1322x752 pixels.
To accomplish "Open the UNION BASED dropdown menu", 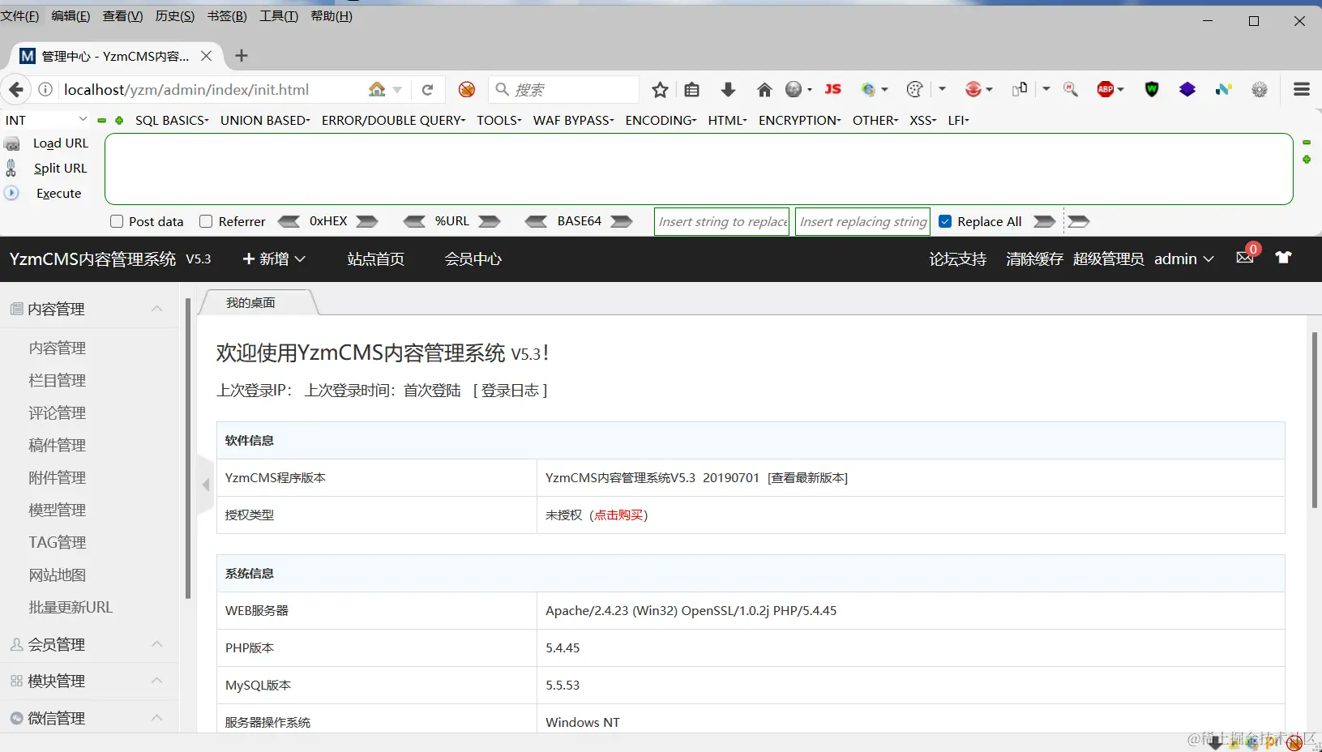I will 265,120.
